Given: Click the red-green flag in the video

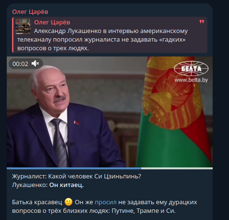Looking at the screenshot, I should 176,111.
